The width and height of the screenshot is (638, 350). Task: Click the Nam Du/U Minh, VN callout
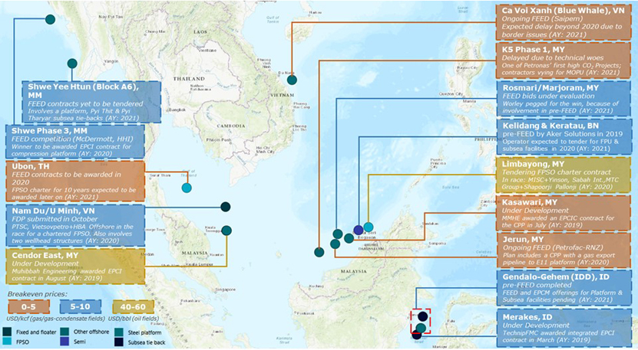tap(75, 225)
